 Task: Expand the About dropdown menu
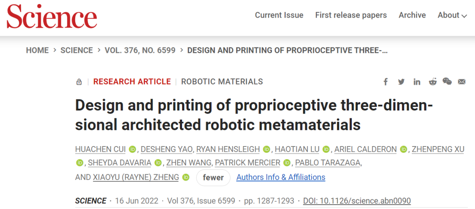(452, 15)
